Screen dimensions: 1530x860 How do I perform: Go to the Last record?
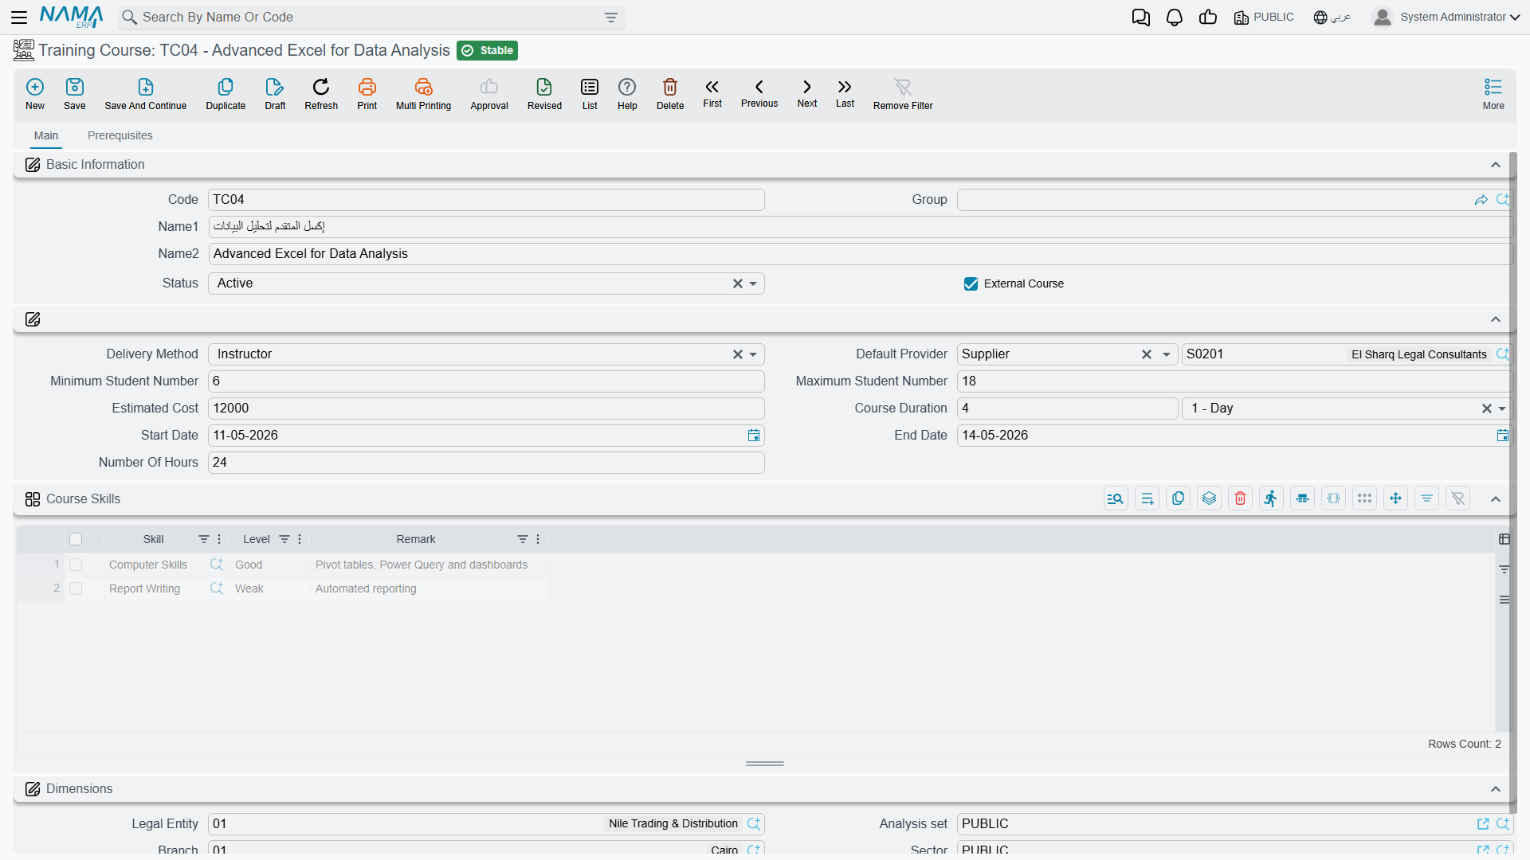(x=845, y=93)
